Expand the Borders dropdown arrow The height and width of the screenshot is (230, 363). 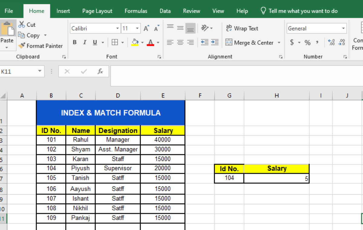click(123, 42)
